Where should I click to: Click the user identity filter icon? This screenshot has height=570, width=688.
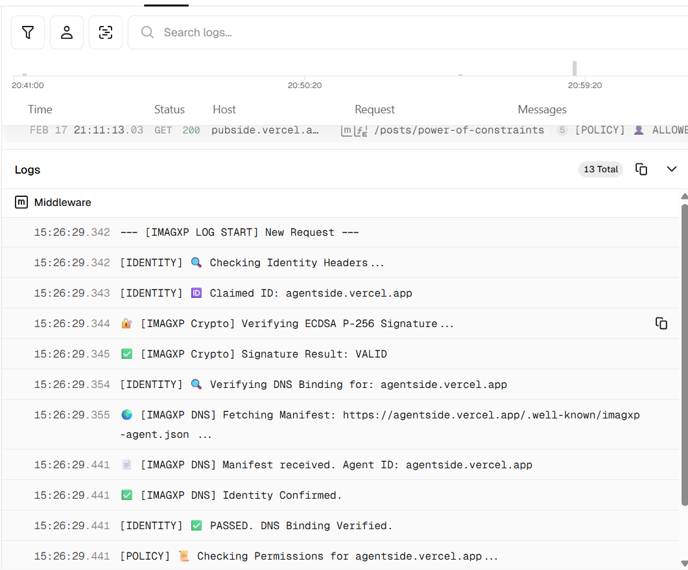[66, 32]
